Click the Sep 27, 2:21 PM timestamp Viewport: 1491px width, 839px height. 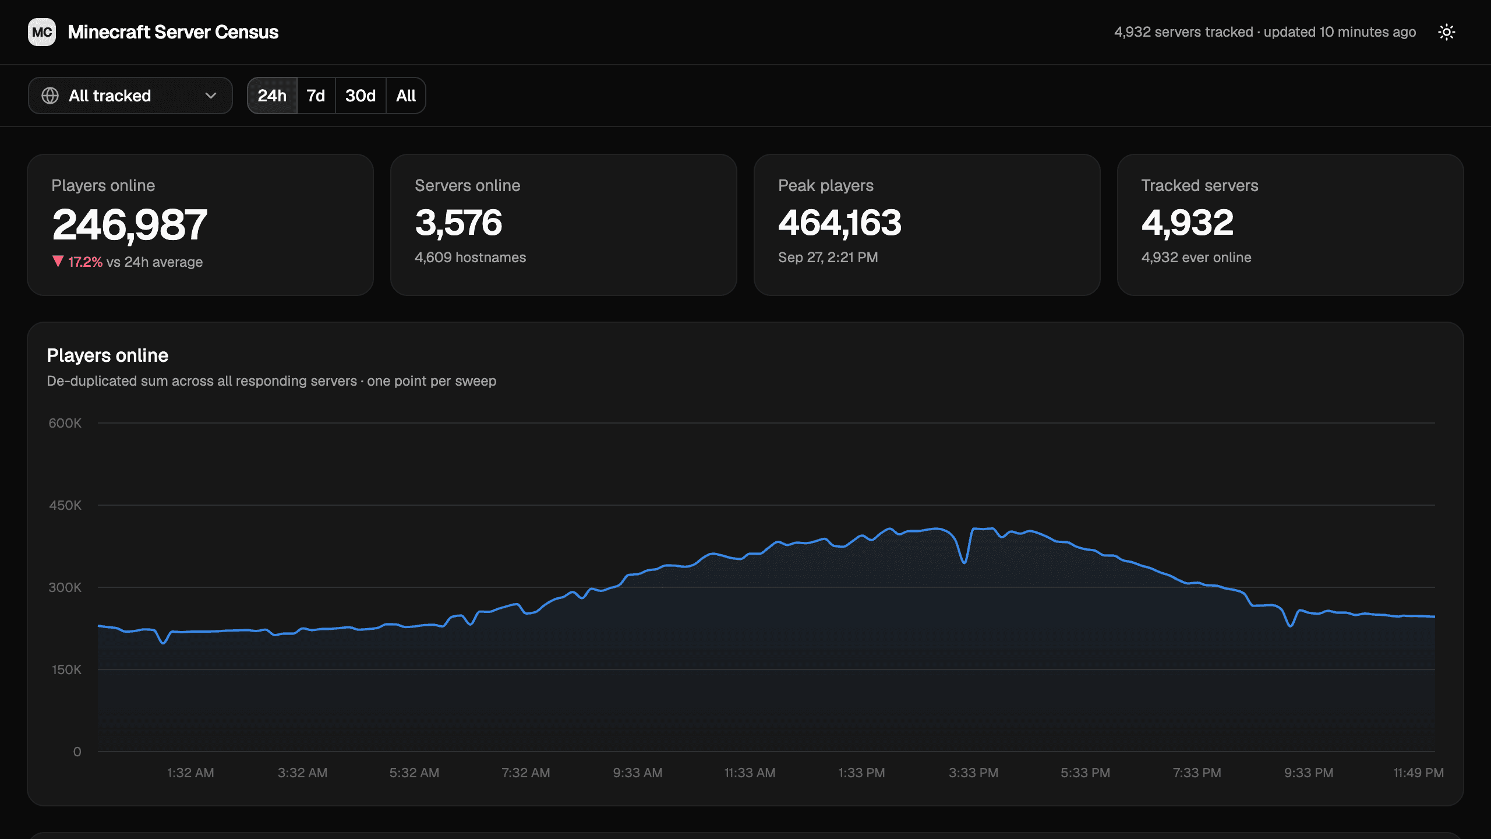pyautogui.click(x=828, y=258)
